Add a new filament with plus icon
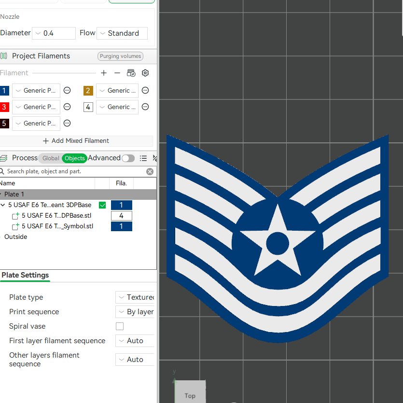The height and width of the screenshot is (403, 403). tap(104, 73)
